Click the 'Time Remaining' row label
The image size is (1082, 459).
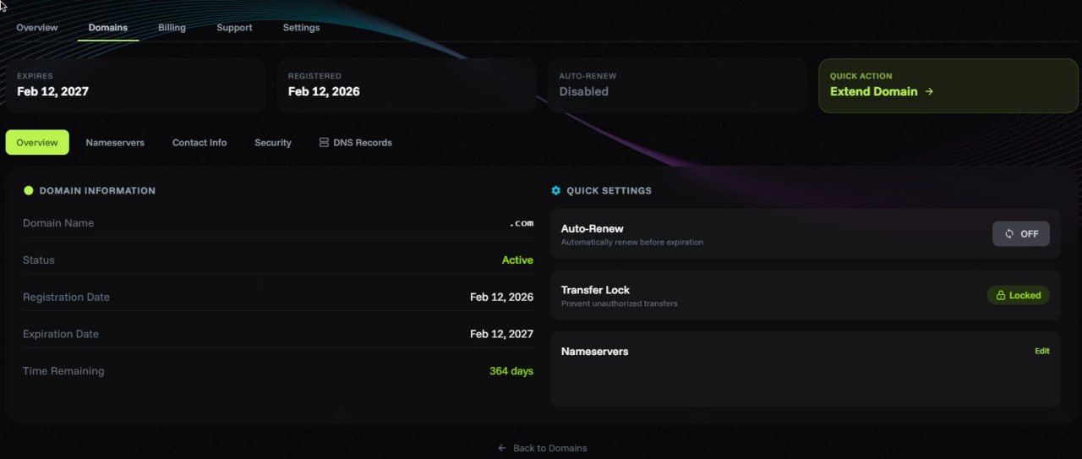pos(63,371)
